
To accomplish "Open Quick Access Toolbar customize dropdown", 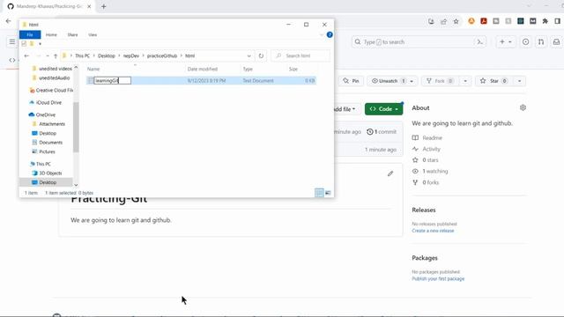I will click(40, 44).
